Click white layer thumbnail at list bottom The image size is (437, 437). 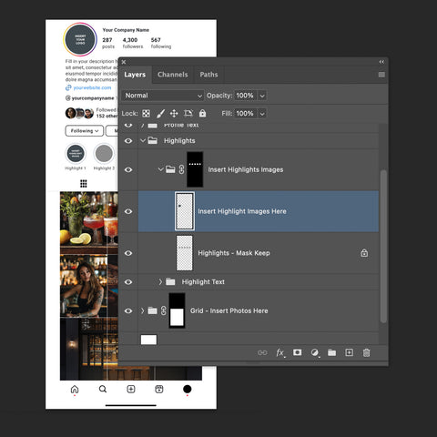(148, 340)
